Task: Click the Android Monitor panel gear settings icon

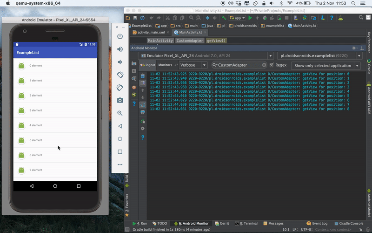Action: tap(354, 48)
